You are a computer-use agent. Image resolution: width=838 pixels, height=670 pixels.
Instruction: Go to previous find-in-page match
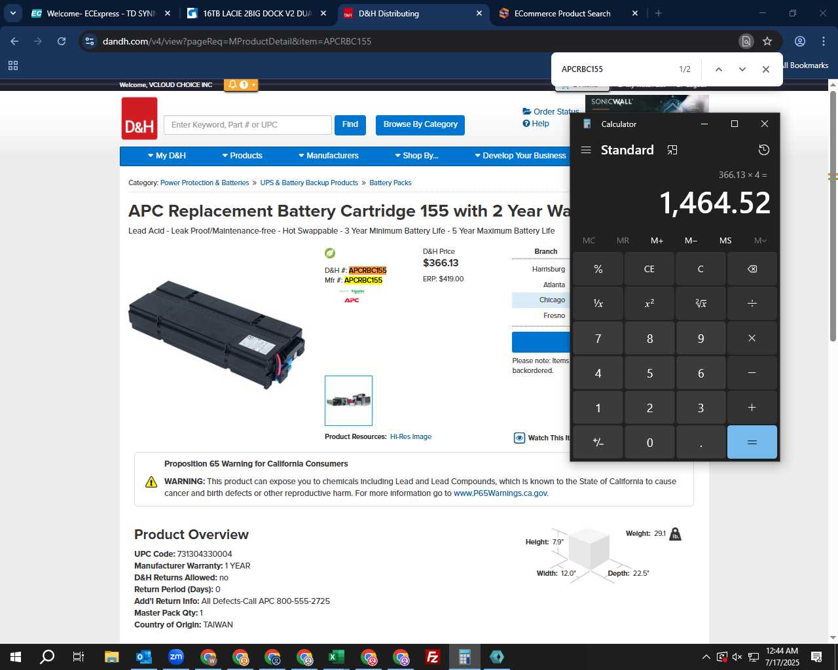point(718,69)
